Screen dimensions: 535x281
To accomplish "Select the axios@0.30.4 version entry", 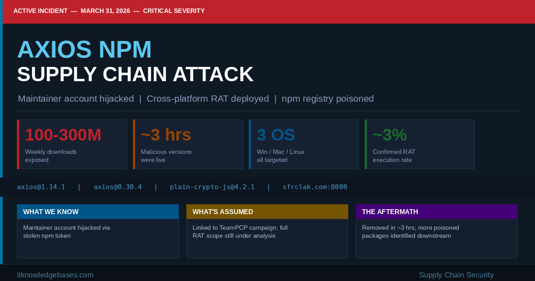I will pos(117,187).
